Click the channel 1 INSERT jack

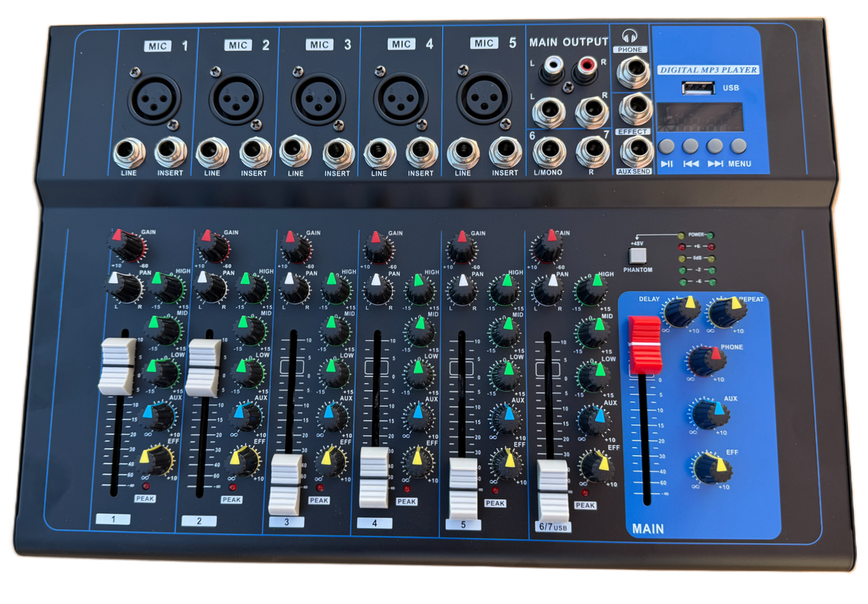171,152
